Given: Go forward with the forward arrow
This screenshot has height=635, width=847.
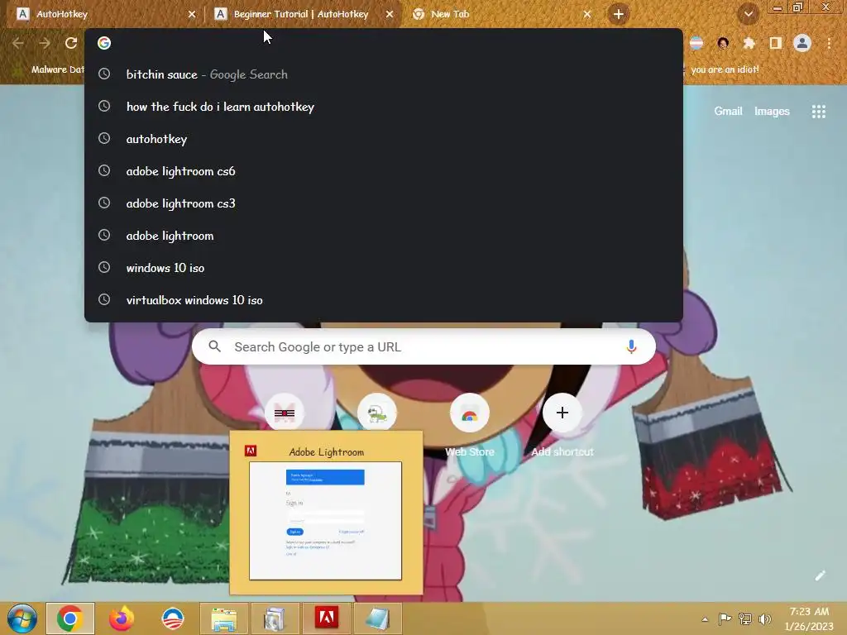Looking at the screenshot, I should coord(45,43).
